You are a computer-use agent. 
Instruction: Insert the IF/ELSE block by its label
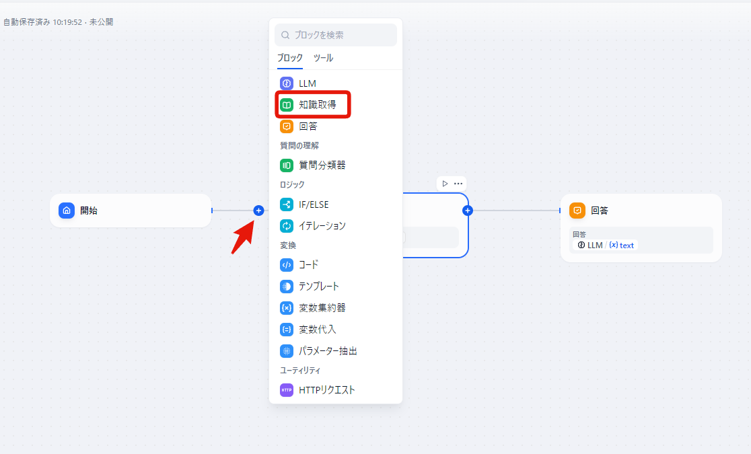pos(314,204)
